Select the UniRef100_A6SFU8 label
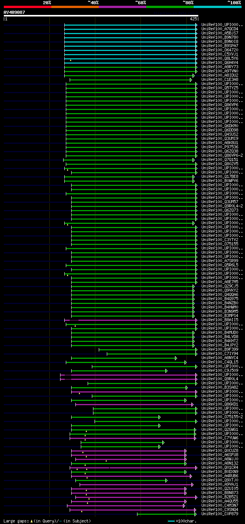Screen dimensions: 245x524 220,455
